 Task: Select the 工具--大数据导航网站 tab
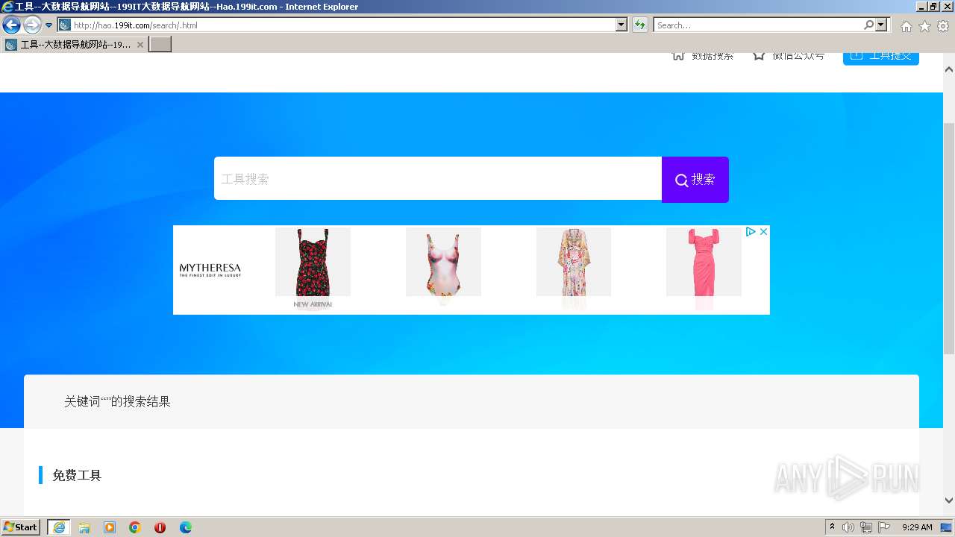pos(75,45)
